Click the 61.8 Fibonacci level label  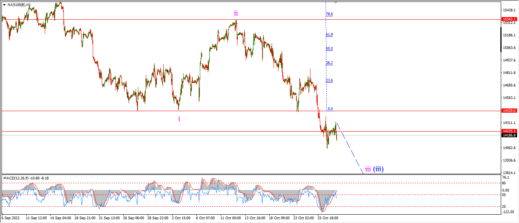329,35
